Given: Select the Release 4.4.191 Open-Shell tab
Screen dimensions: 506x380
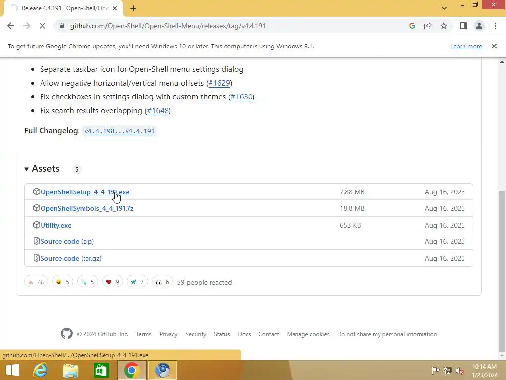Looking at the screenshot, I should click(x=63, y=8).
